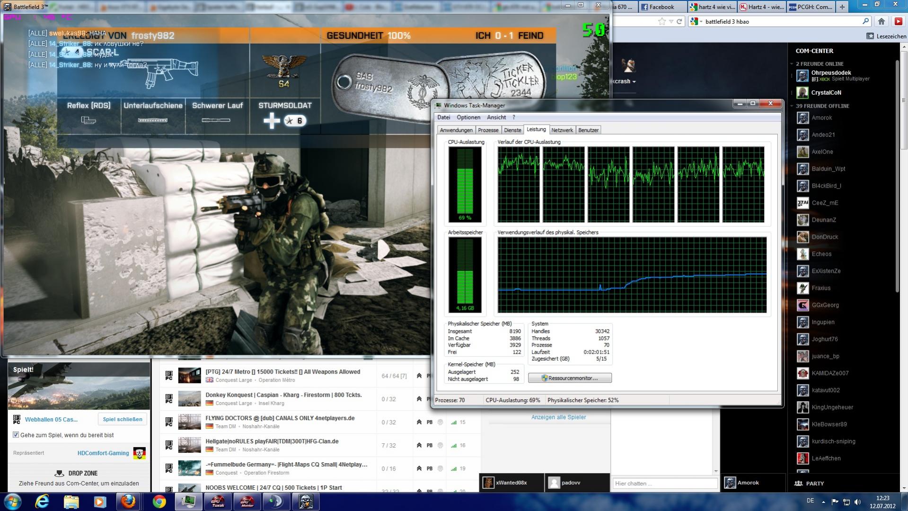908x511 pixels.
Task: Click the Fummelbude Germany server thumbnail
Action: [189, 468]
